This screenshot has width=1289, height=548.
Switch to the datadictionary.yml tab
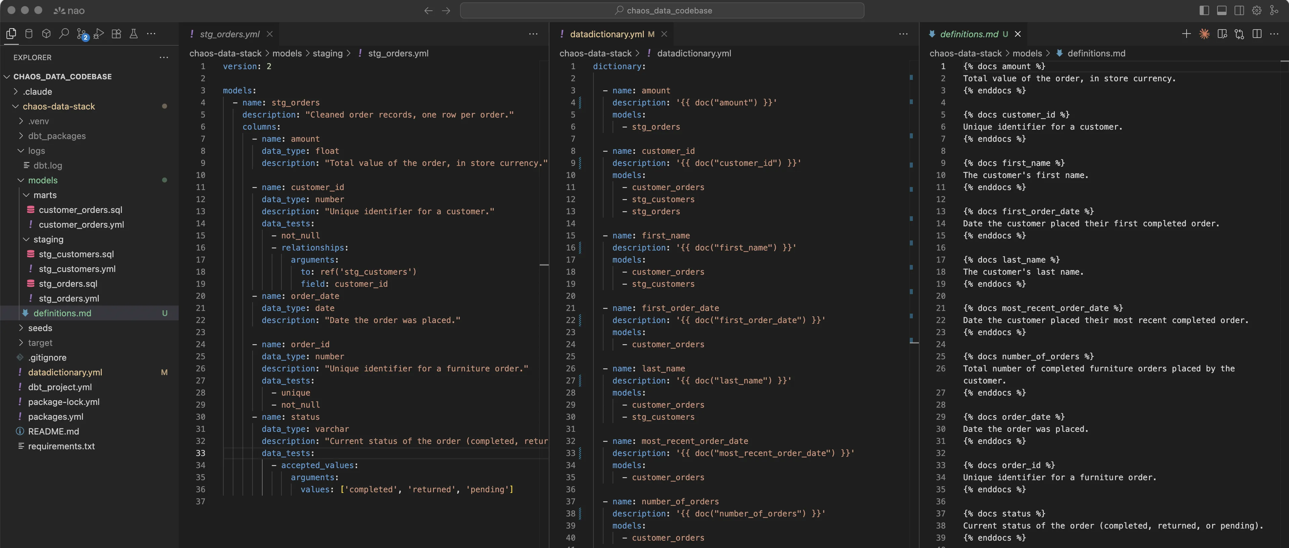click(x=607, y=34)
